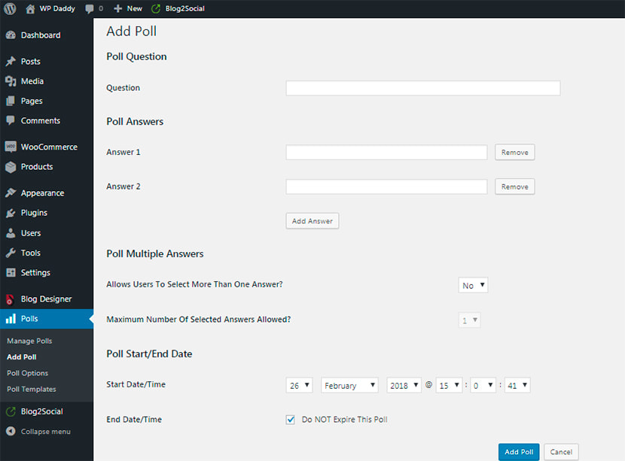Open the WooCommerce icon in sidebar

click(x=11, y=147)
